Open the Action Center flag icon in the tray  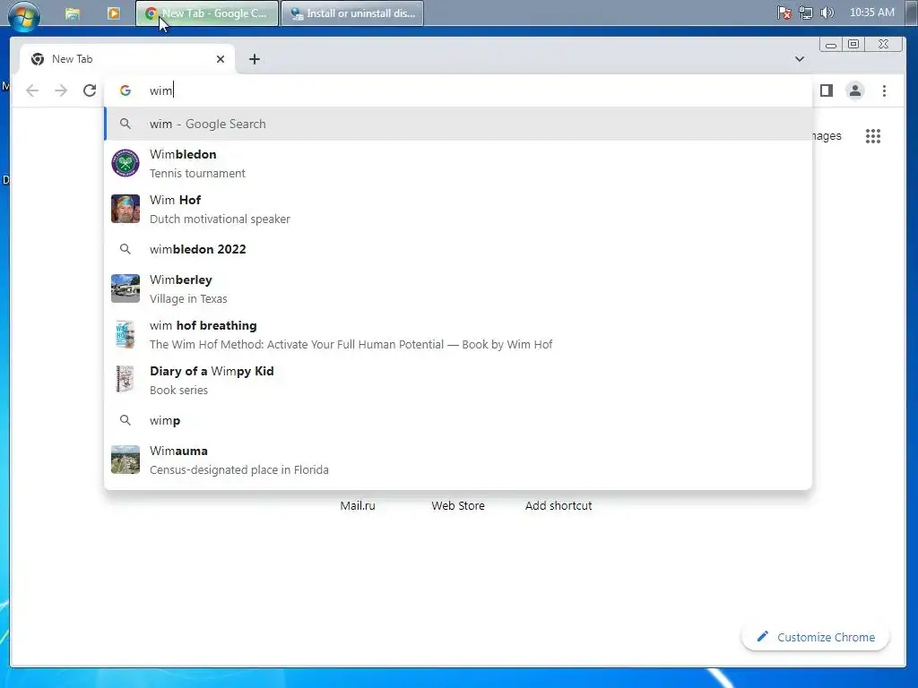tap(784, 13)
